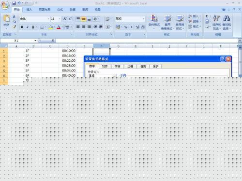The height and width of the screenshot is (181, 242).
Task: Click cell containing 00:10:00
Action: click(67, 51)
